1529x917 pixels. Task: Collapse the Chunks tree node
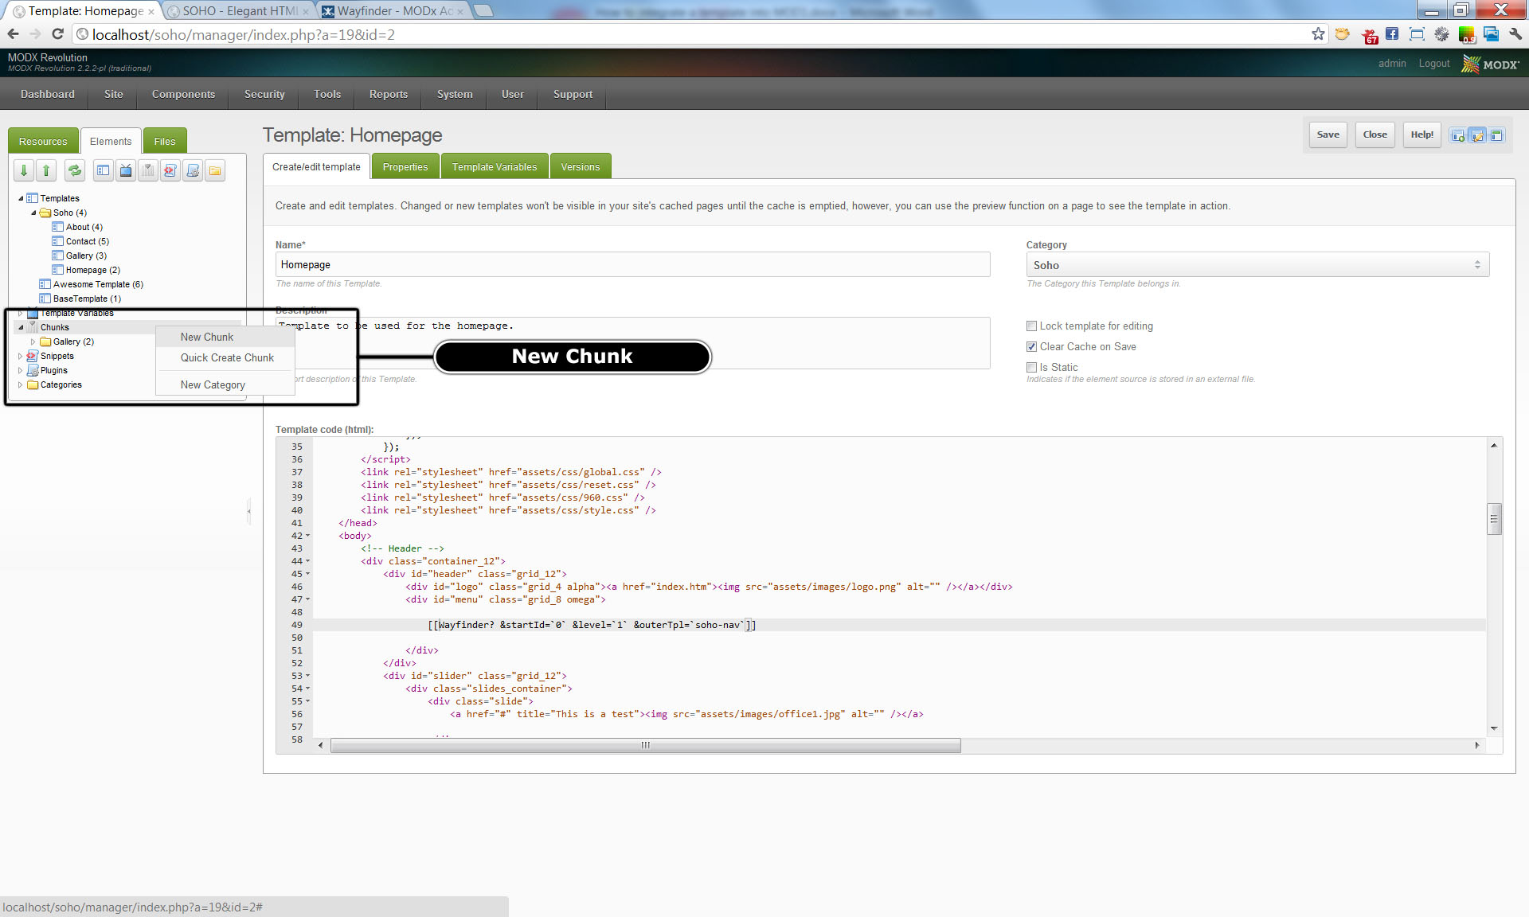[x=21, y=327]
